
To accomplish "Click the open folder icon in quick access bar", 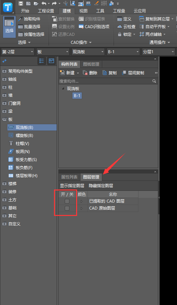I will point(36,3).
